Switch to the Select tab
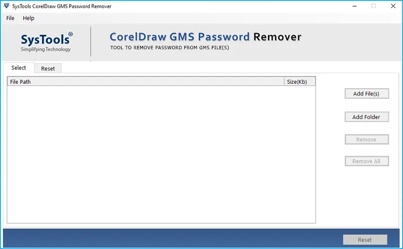403x249 pixels. tap(19, 68)
